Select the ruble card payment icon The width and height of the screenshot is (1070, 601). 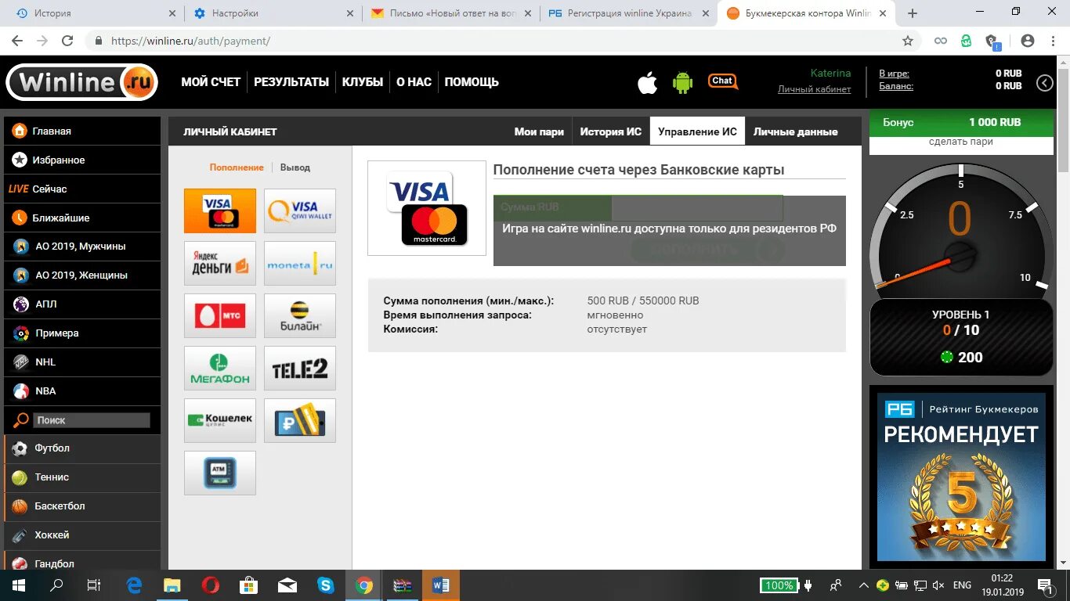pyautogui.click(x=300, y=420)
